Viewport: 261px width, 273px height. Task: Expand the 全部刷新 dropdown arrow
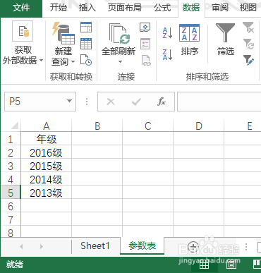click(x=120, y=61)
